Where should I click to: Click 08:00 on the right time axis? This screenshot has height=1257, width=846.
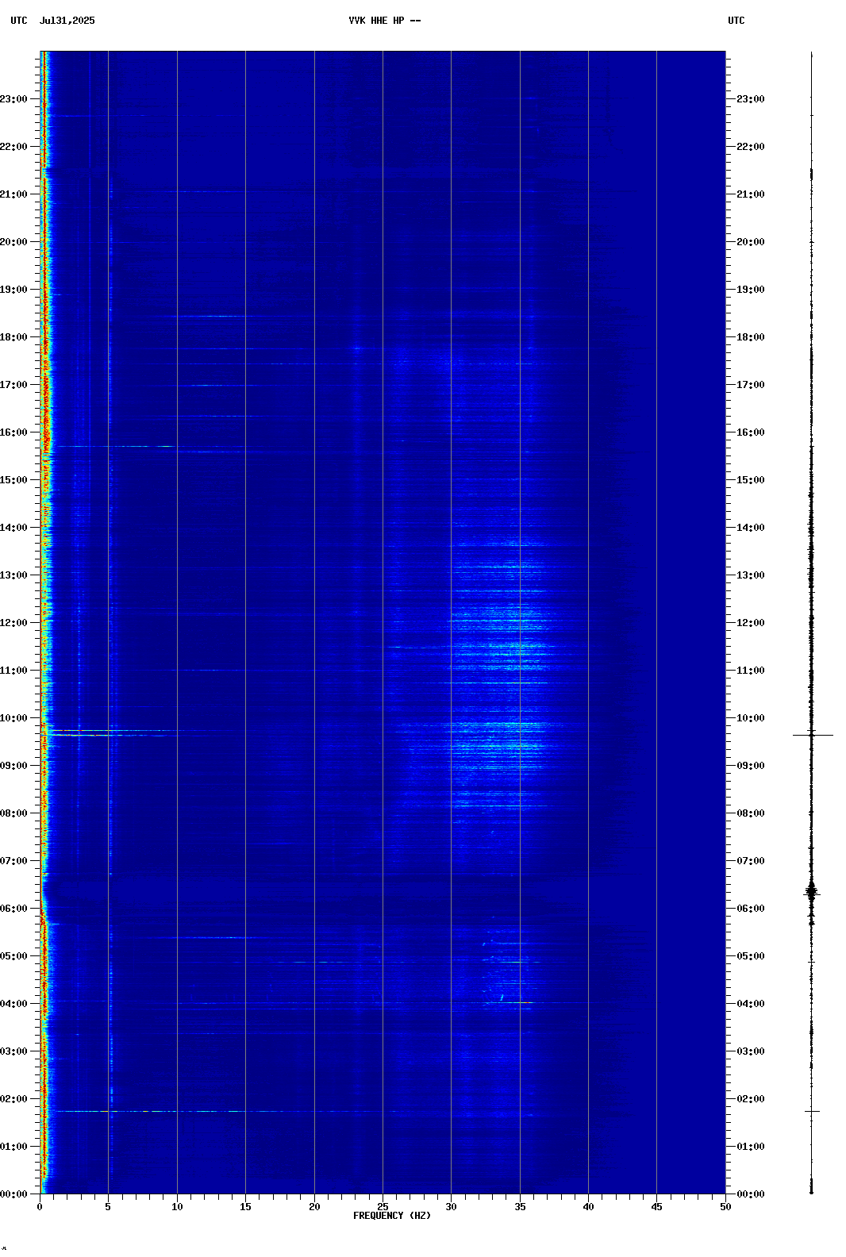[751, 813]
